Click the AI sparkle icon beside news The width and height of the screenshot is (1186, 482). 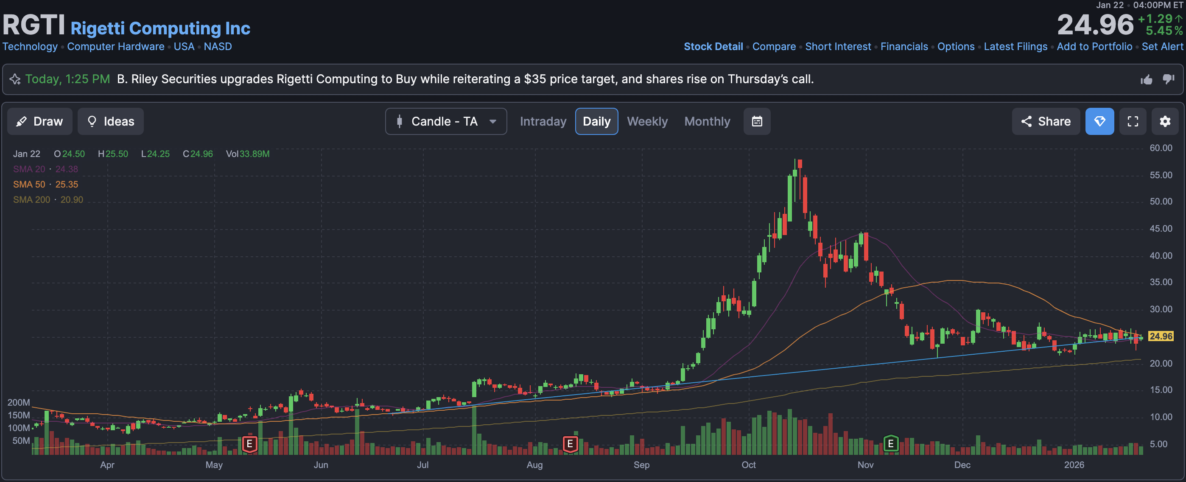pos(15,79)
